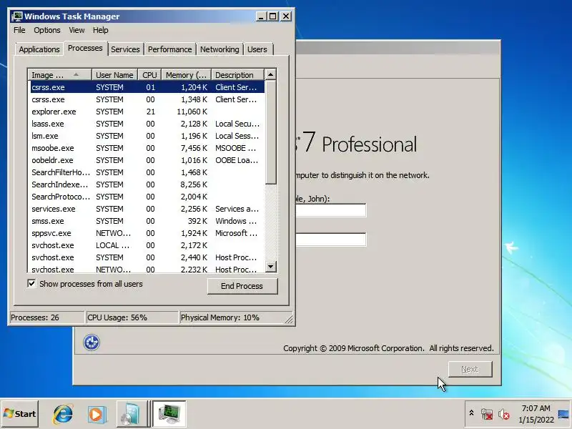
Task: Select the smss.exe process
Action: [147, 221]
